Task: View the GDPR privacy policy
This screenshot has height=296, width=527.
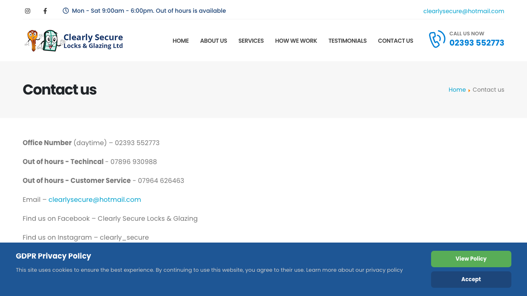Action: [471, 258]
